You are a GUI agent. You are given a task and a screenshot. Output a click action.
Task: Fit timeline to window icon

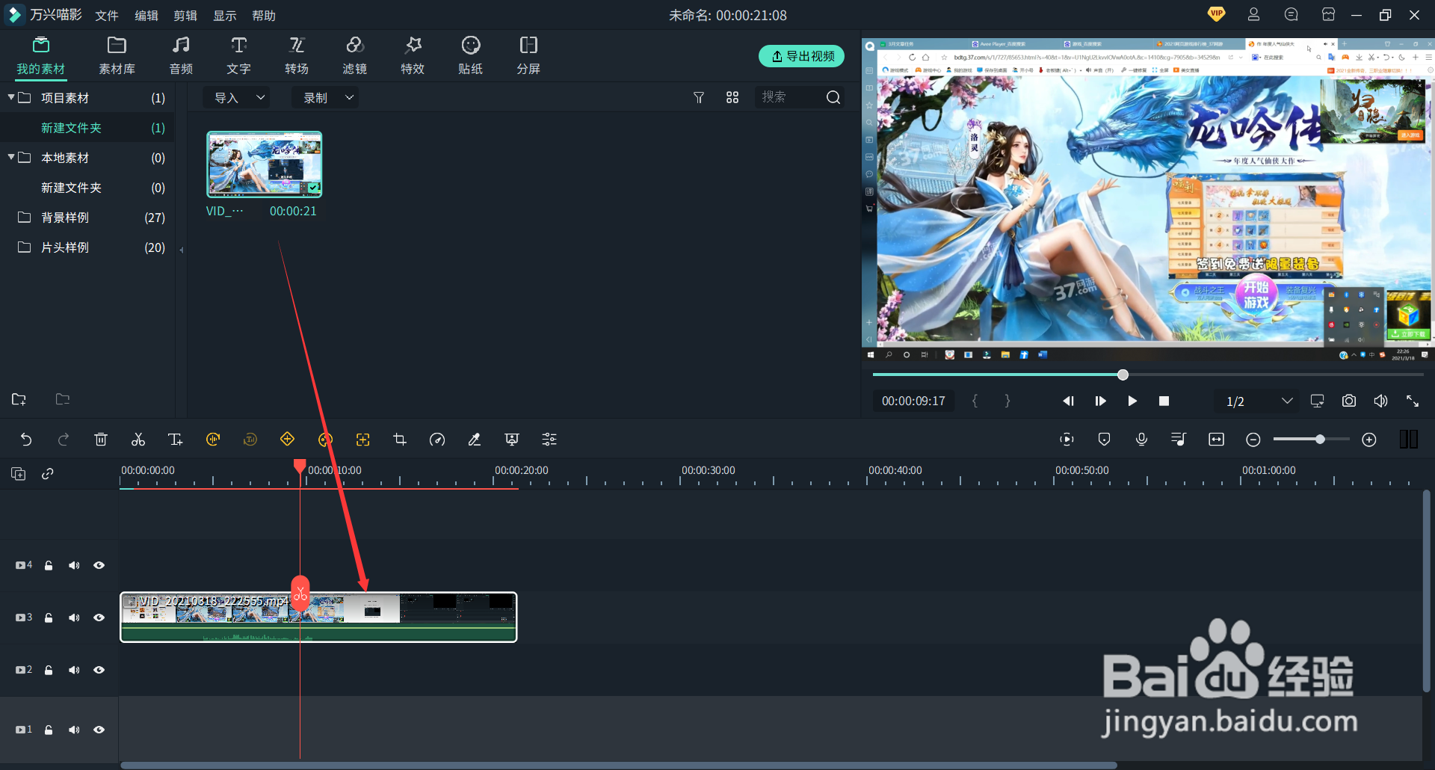[1216, 440]
